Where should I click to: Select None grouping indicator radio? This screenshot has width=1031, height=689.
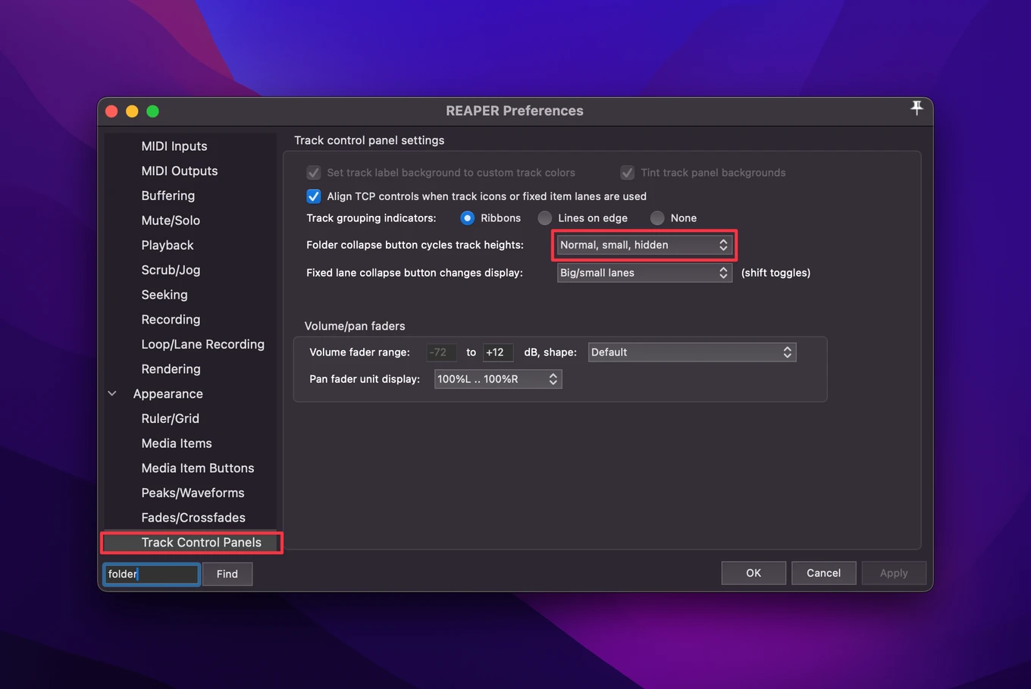point(657,218)
